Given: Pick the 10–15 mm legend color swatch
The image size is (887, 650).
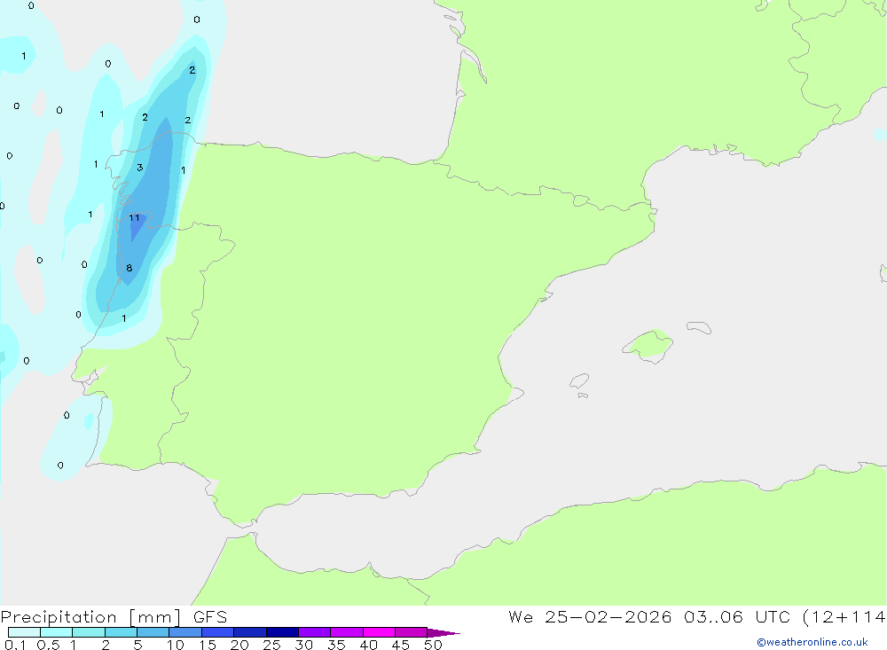Looking at the screenshot, I should (185, 632).
